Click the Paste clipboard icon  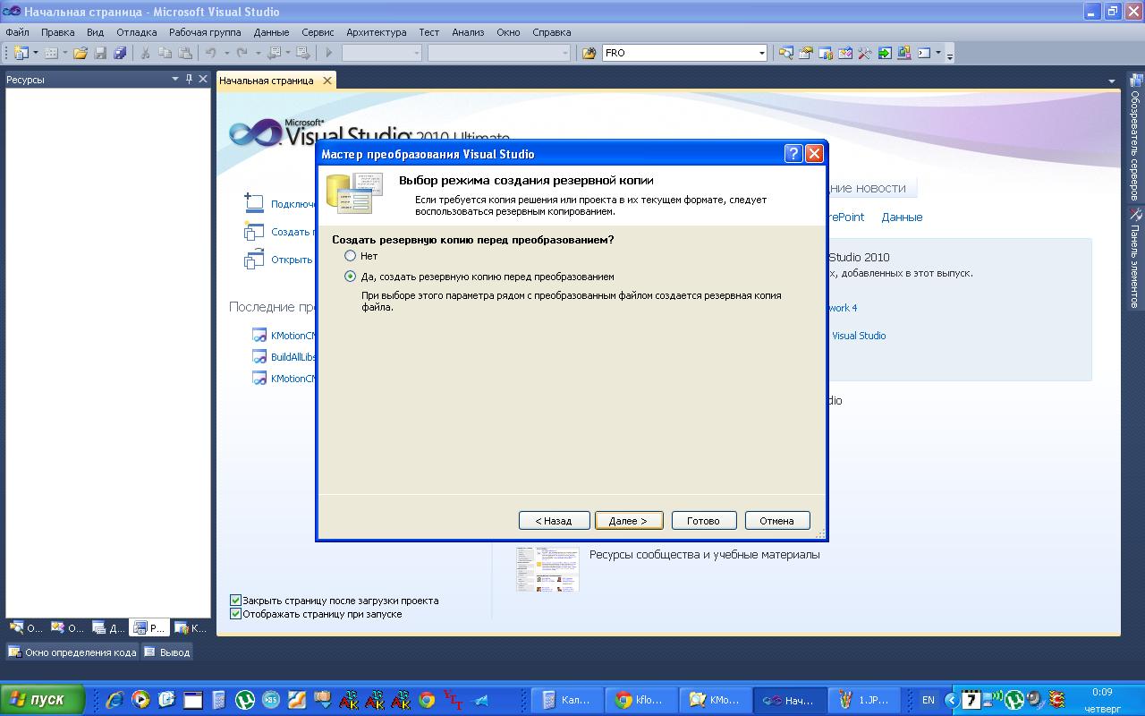pos(184,53)
